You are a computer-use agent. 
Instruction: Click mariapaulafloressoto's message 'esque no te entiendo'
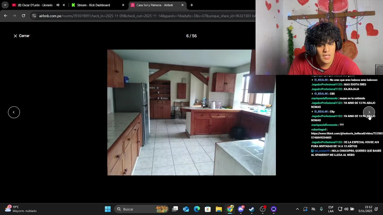click(352, 98)
